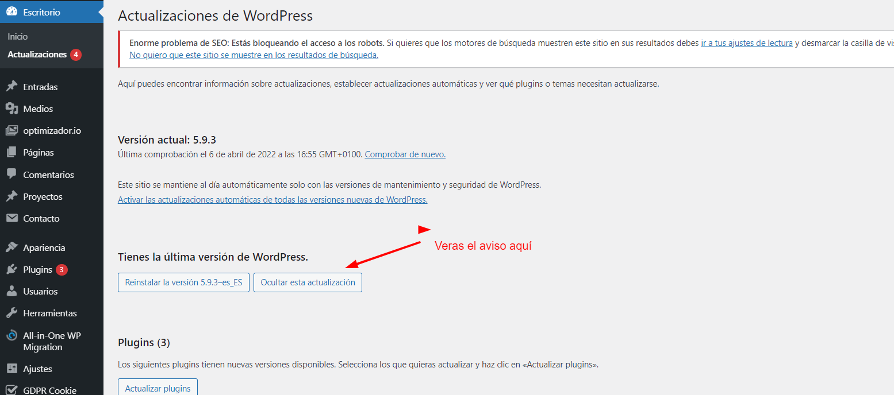Click 'Tienes la última versión de WordPress.' heading
This screenshot has height=395, width=894.
coord(213,257)
